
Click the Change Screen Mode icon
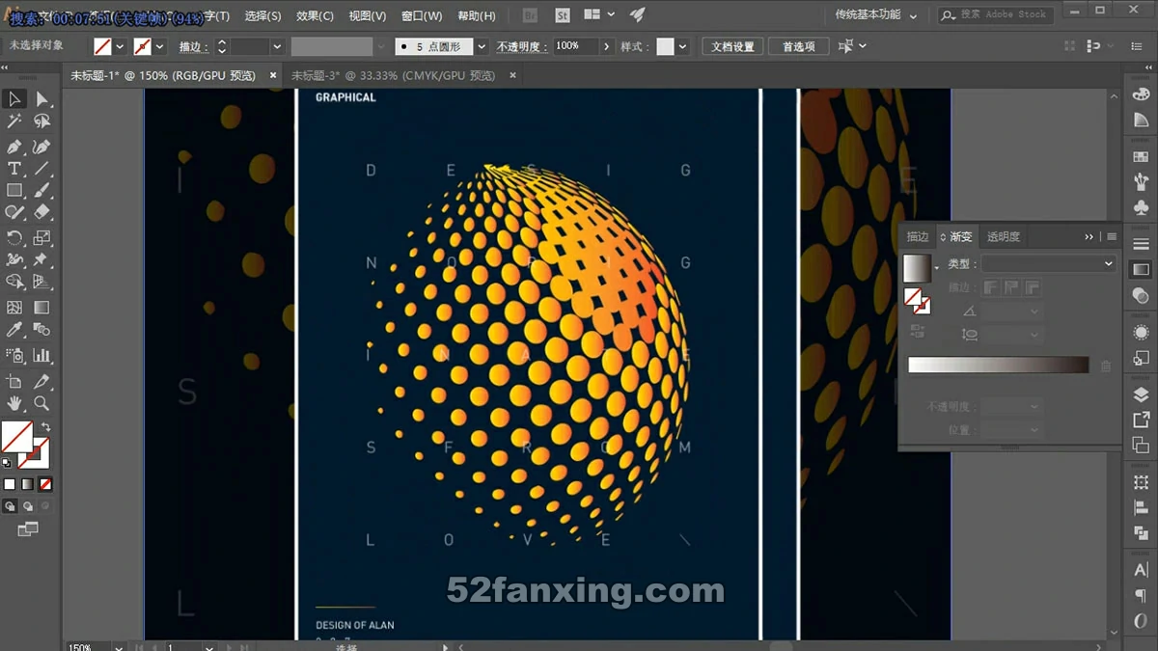coord(28,529)
